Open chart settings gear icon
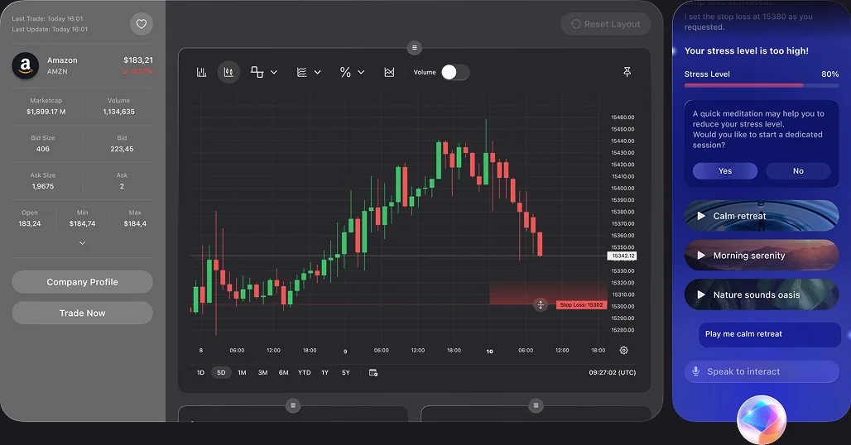The width and height of the screenshot is (851, 445). [623, 350]
